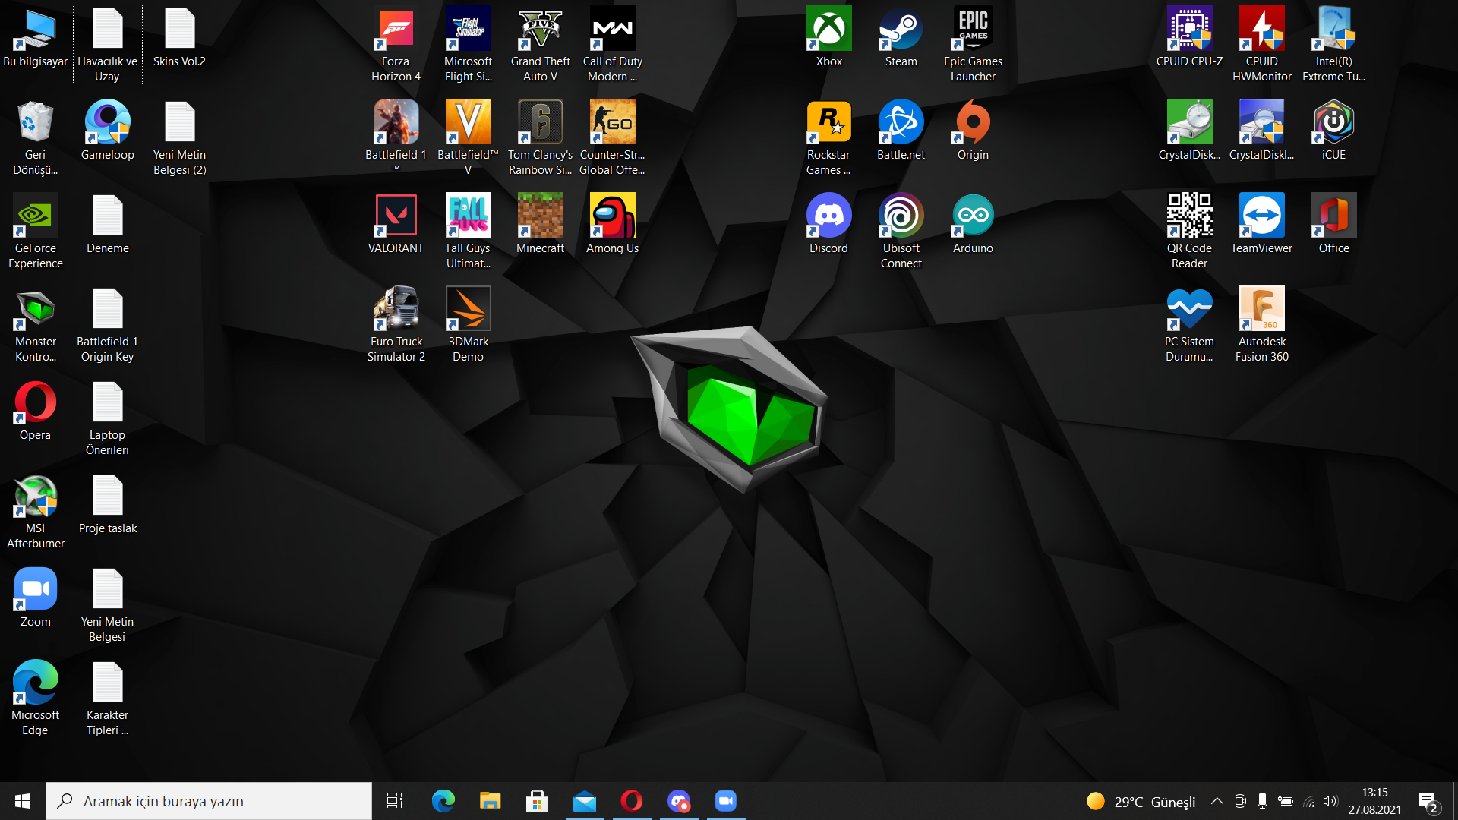Expand hidden system tray icons
This screenshot has width=1458, height=820.
tap(1217, 800)
